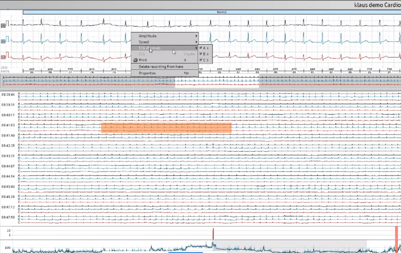The image size is (401, 253).
Task: Click the white window in overview strip
Action: click(217, 82)
